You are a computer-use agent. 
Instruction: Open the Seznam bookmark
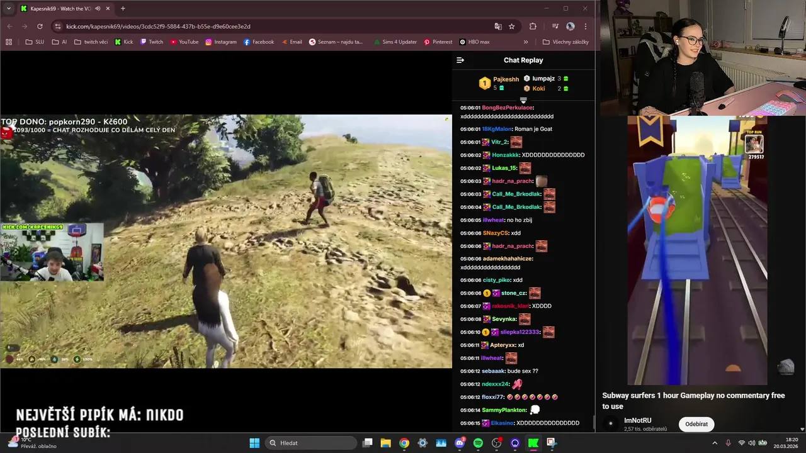tap(336, 42)
